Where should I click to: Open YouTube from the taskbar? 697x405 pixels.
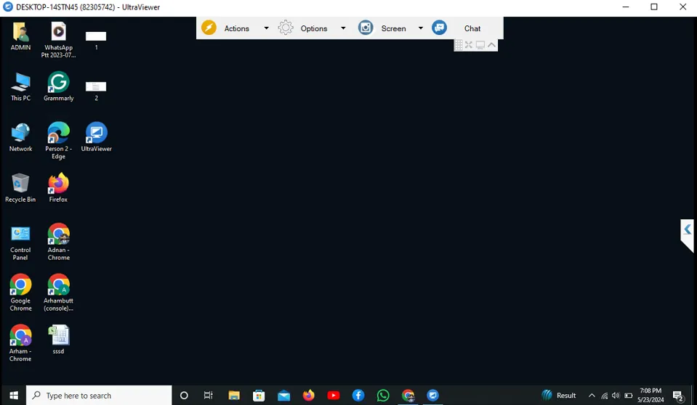[334, 396]
